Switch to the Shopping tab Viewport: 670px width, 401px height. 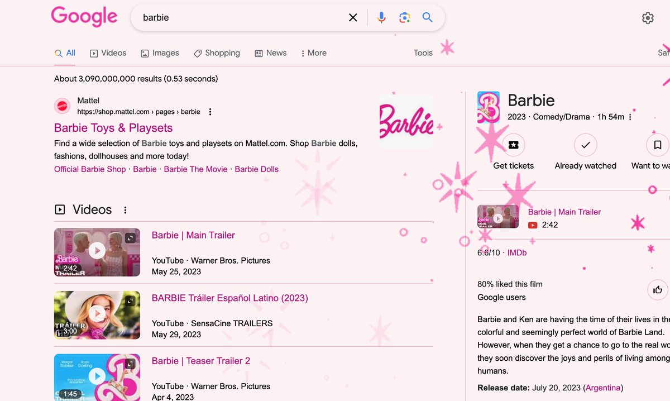point(217,53)
